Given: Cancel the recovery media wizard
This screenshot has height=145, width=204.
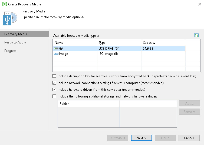Looking at the screenshot, I should point(189,138).
